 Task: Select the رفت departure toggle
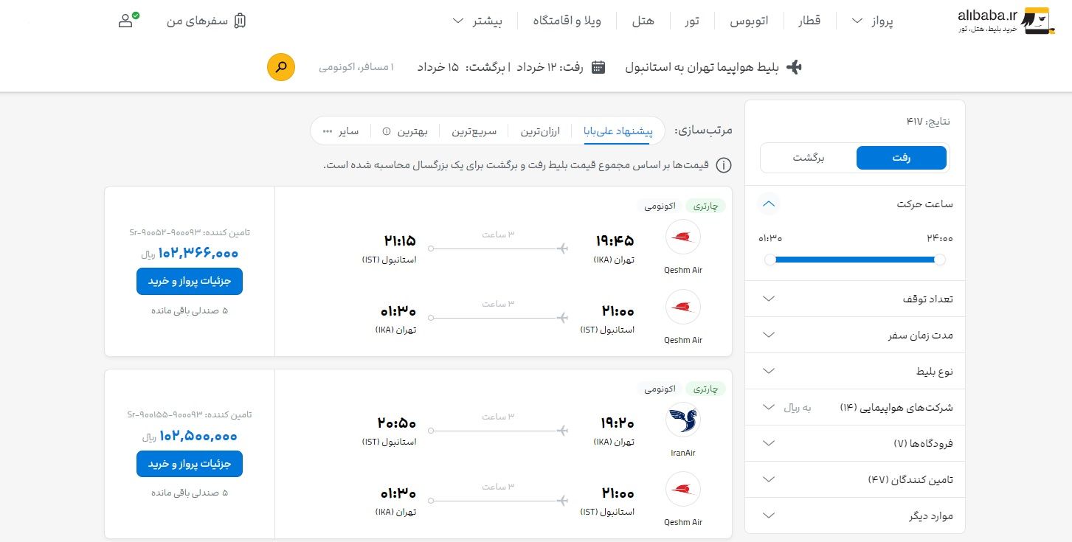pyautogui.click(x=901, y=158)
